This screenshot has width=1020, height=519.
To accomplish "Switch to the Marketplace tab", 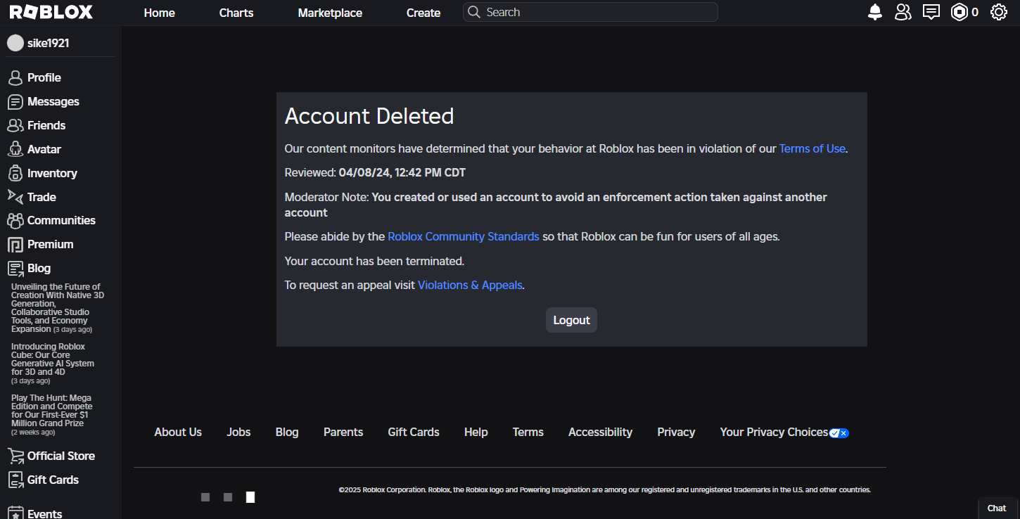I will tap(329, 13).
